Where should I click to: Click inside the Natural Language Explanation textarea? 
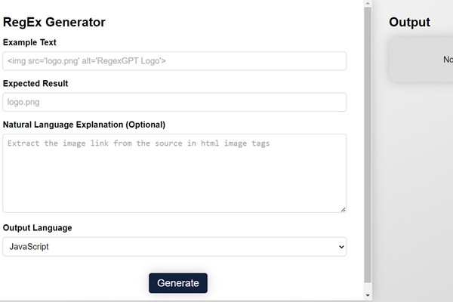pyautogui.click(x=174, y=173)
